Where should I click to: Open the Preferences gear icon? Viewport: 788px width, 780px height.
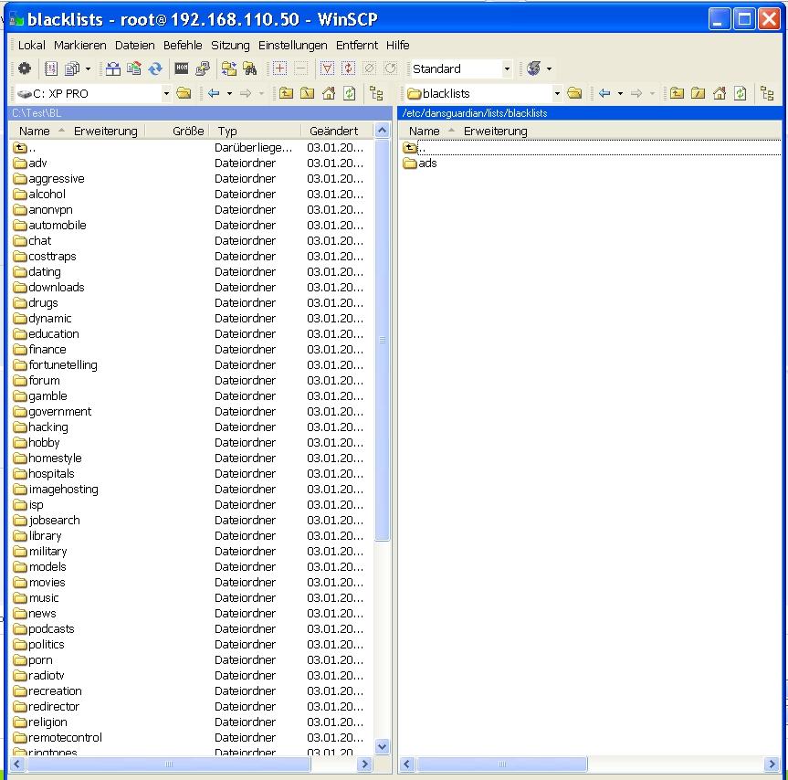click(25, 69)
